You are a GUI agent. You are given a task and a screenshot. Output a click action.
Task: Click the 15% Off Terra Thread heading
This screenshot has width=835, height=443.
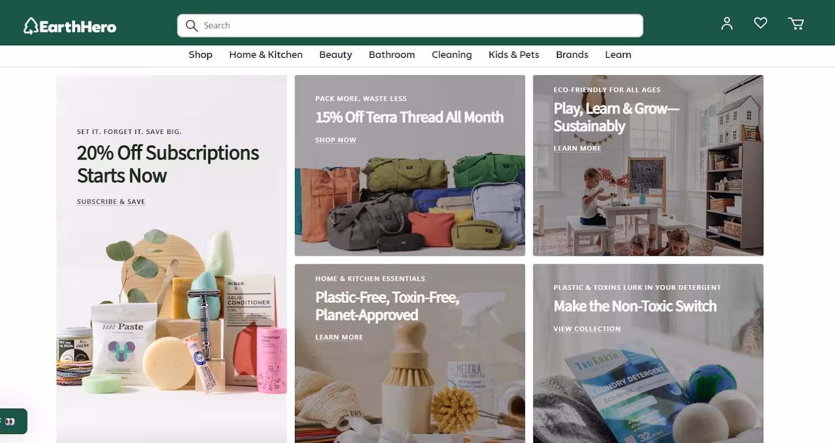pyautogui.click(x=409, y=117)
